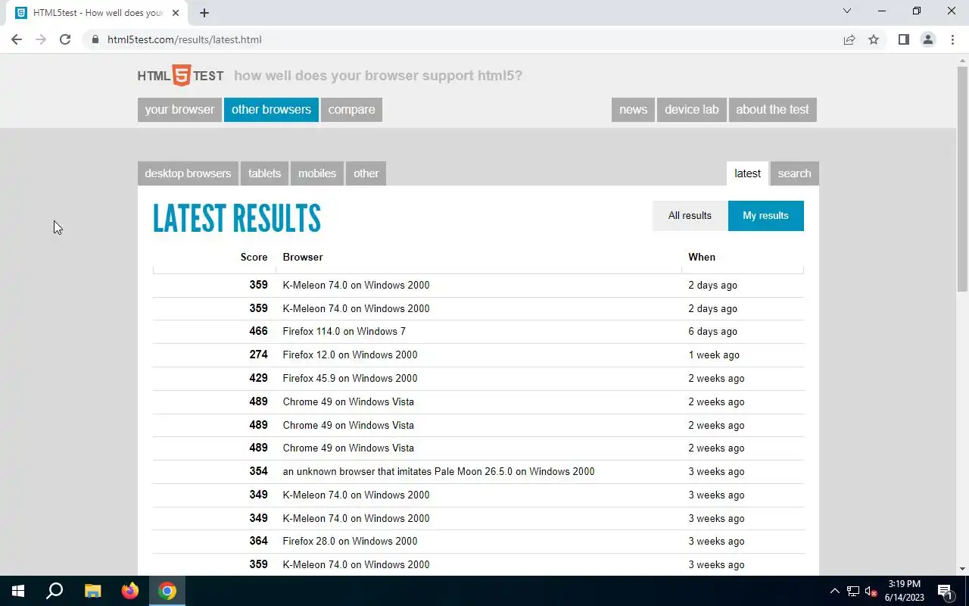Click the browser back arrow
This screenshot has height=606, width=969.
17,39
